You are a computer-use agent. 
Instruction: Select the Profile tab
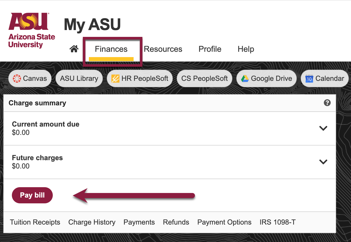[210, 49]
